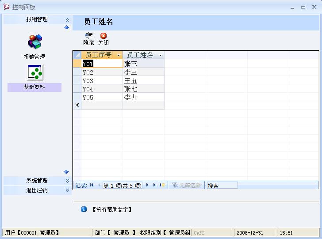Screen dimensions: 322x239
Task: Click the 权限組别 status entry
Action: [165, 233]
